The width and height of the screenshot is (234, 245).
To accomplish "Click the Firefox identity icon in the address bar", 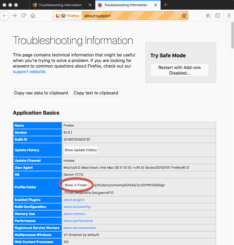I will pyautogui.click(x=67, y=15).
